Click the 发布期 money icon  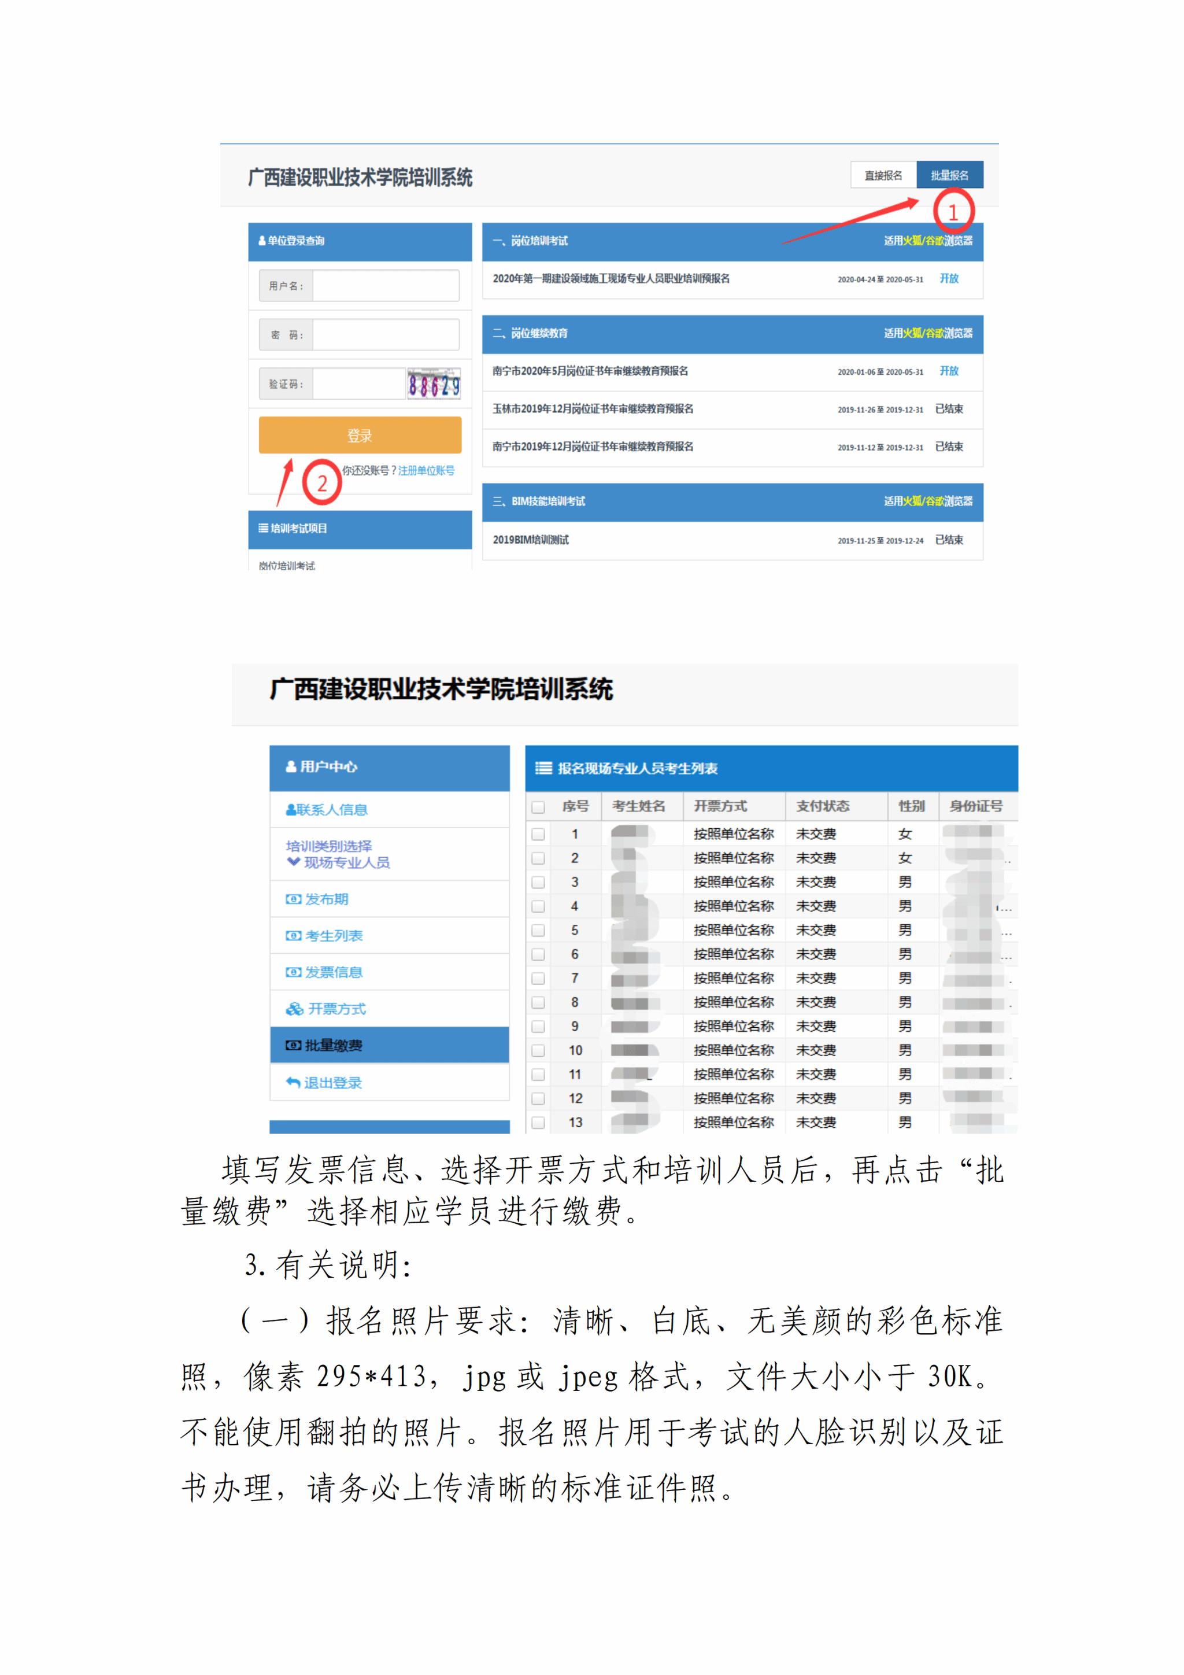pyautogui.click(x=293, y=899)
